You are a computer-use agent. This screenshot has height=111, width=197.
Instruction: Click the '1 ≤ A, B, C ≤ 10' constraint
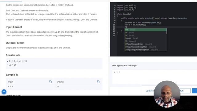[18, 61]
